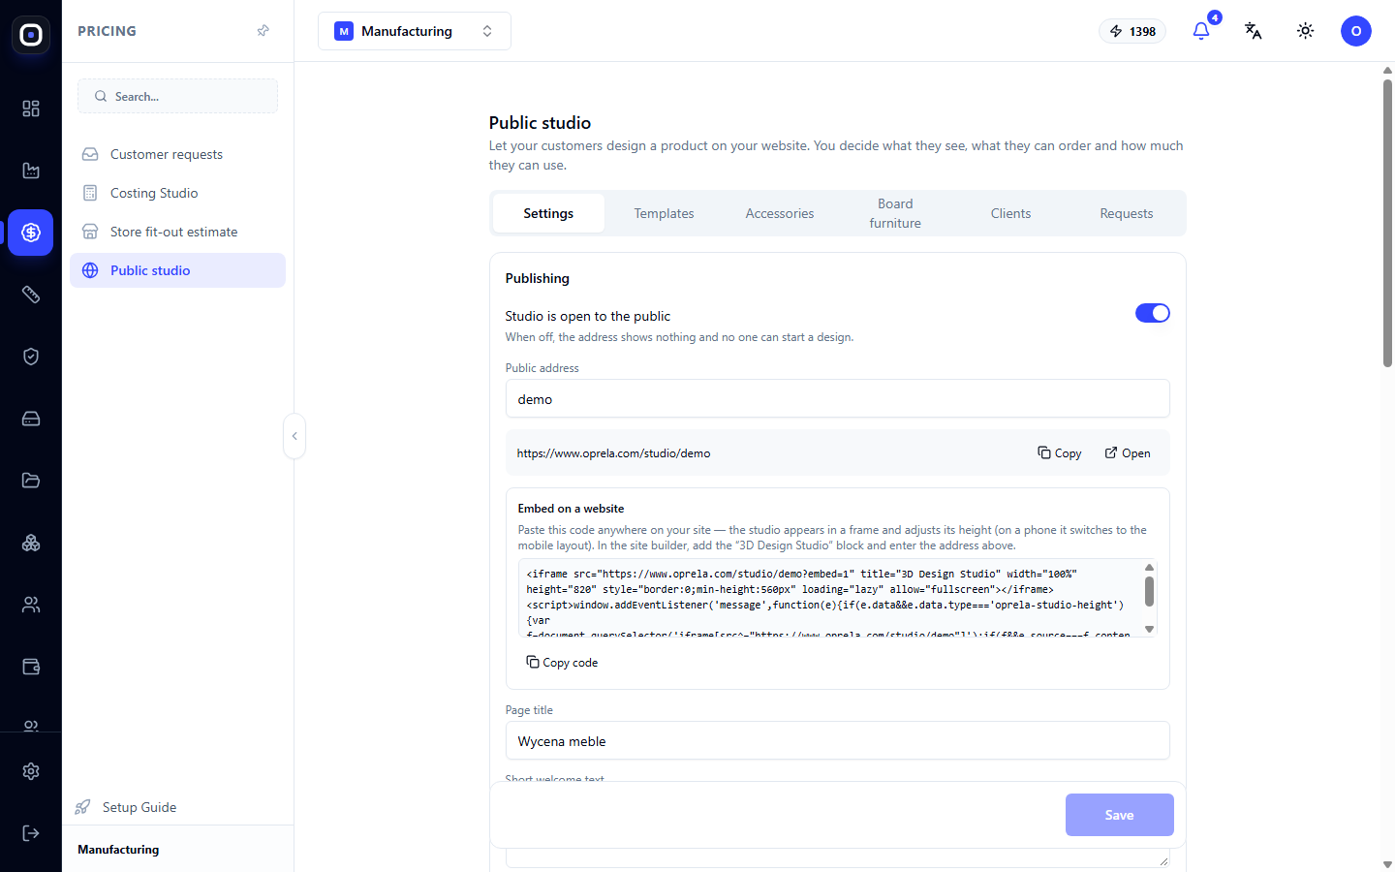Open the studio URL in new tab
The width and height of the screenshot is (1395, 872).
point(1128,452)
